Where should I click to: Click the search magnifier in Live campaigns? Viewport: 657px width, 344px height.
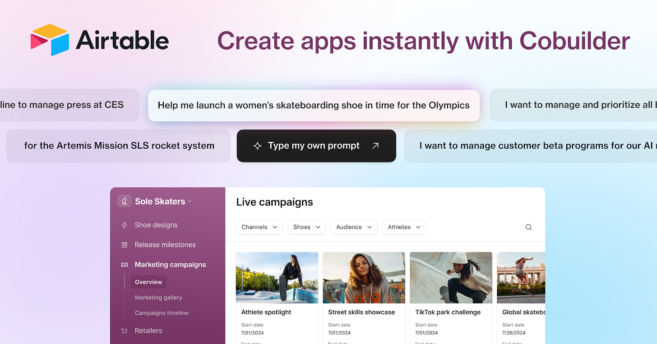click(x=528, y=227)
